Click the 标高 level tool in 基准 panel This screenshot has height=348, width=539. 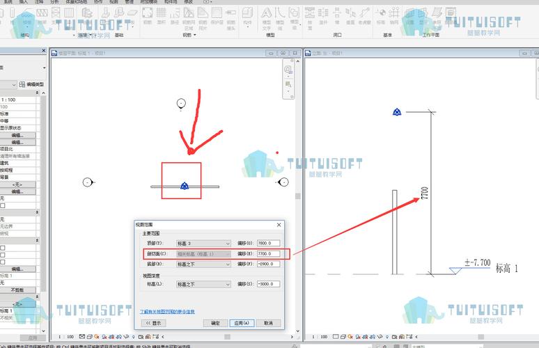381,17
